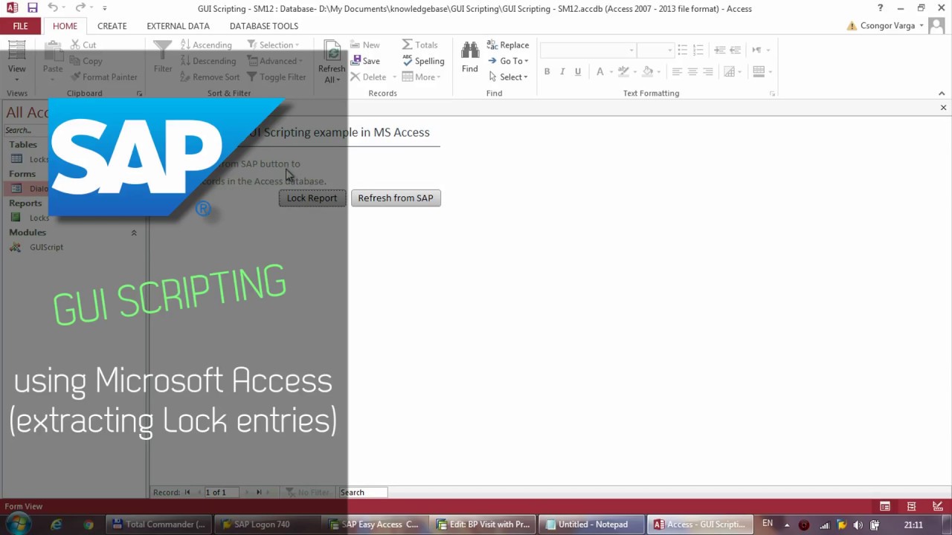Toggle Underline formatting
952x535 pixels.
[578, 71]
